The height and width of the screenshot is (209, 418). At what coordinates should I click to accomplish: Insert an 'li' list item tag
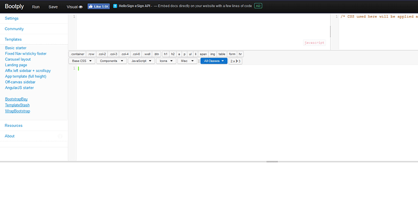[x=195, y=54]
